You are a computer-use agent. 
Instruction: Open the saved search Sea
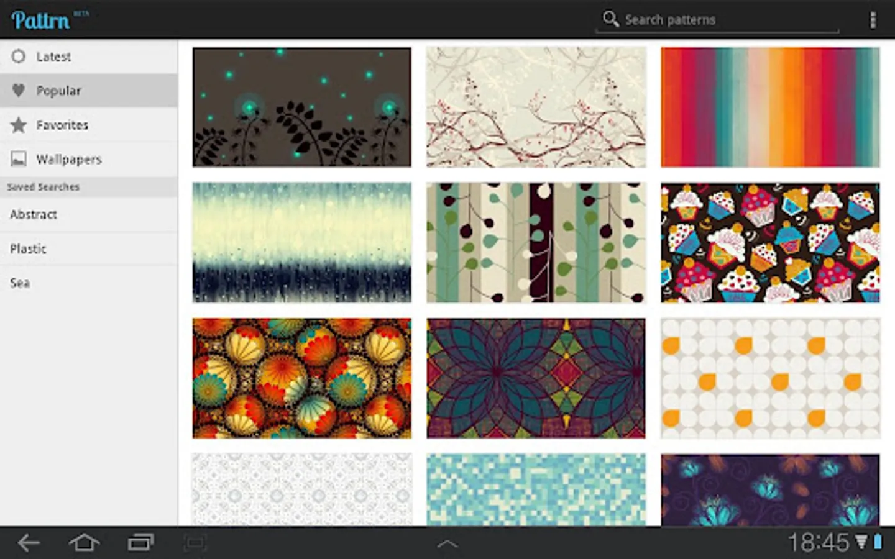[89, 283]
